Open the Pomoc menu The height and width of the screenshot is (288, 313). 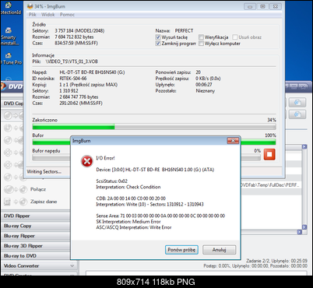point(67,15)
